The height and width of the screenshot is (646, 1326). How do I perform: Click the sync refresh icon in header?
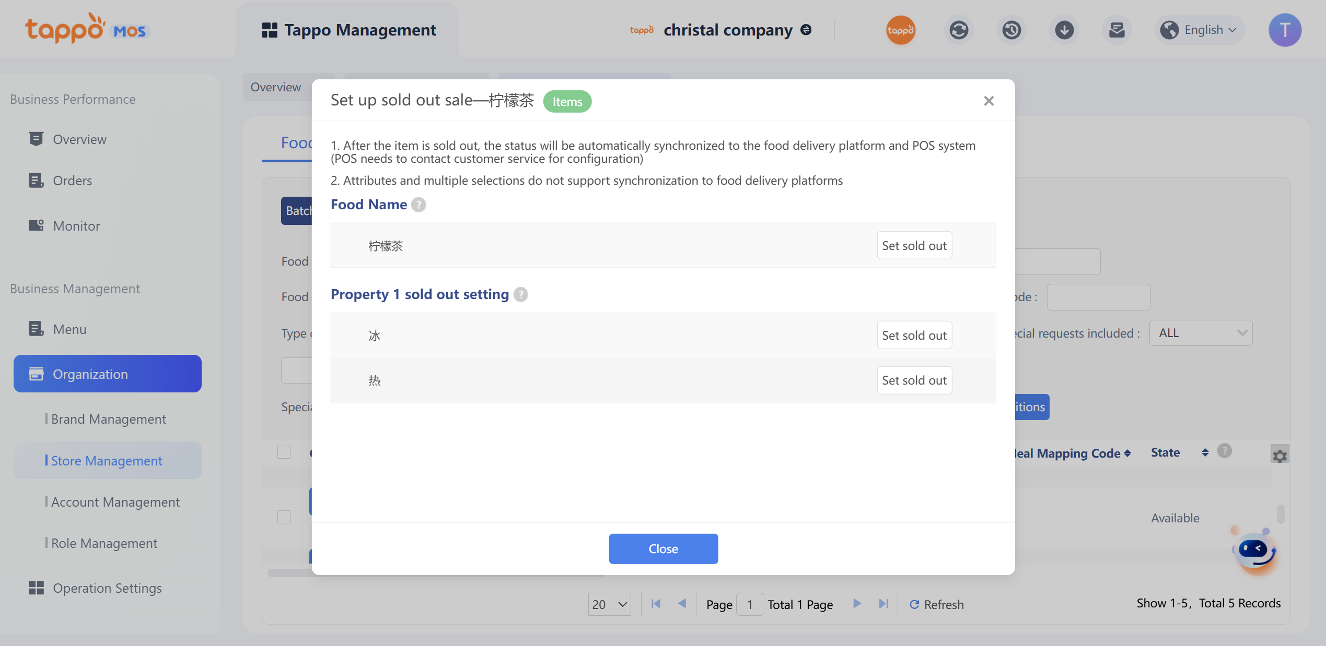pyautogui.click(x=959, y=30)
